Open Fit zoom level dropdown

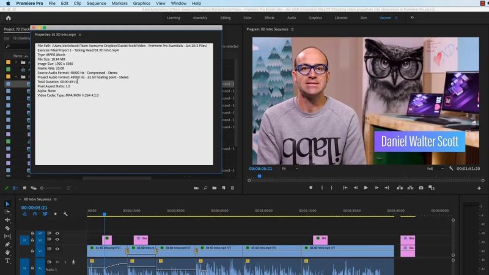tap(290, 169)
